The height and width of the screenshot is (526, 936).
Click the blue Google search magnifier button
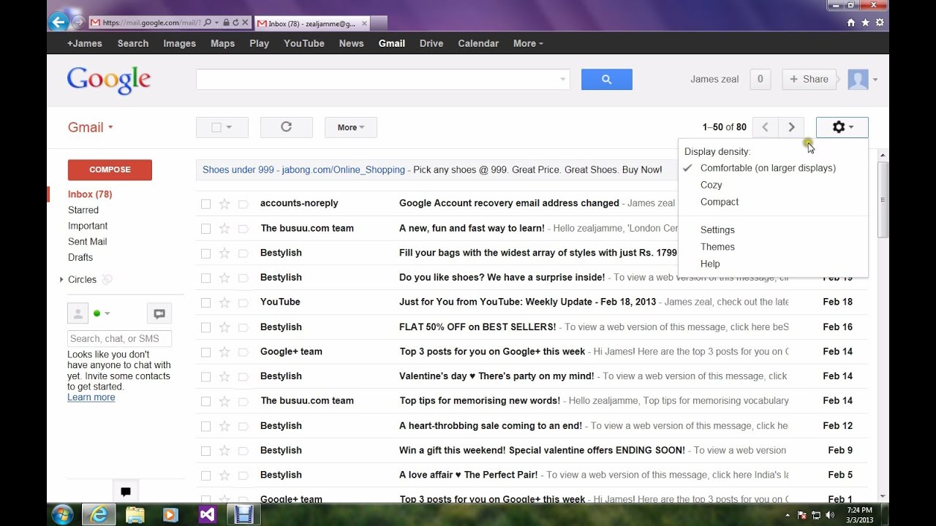[x=606, y=80]
